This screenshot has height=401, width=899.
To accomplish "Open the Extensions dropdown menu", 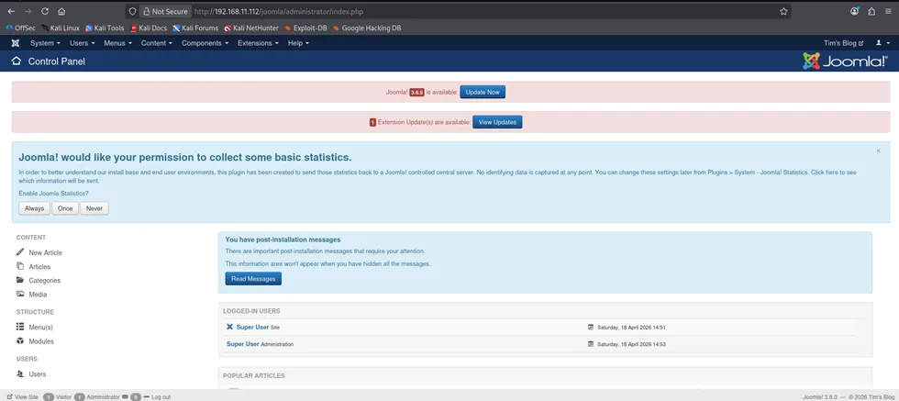I will (x=258, y=43).
